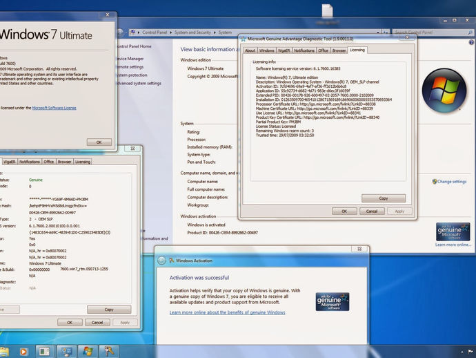Open the green panel app on taskbar

point(44,352)
